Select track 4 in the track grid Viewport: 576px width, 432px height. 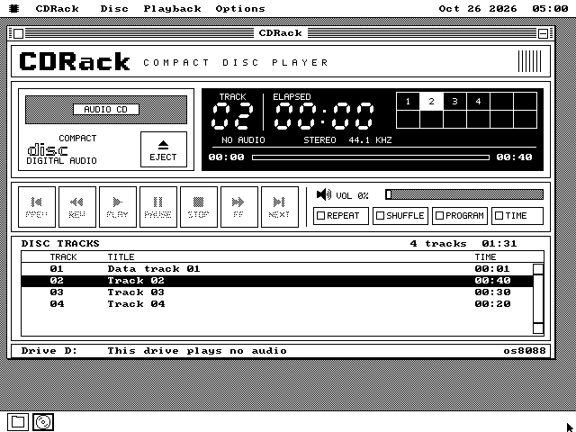478,102
